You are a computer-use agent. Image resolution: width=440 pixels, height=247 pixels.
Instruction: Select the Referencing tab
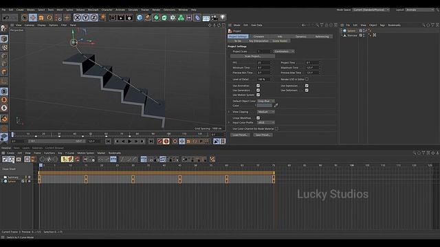[x=322, y=36]
